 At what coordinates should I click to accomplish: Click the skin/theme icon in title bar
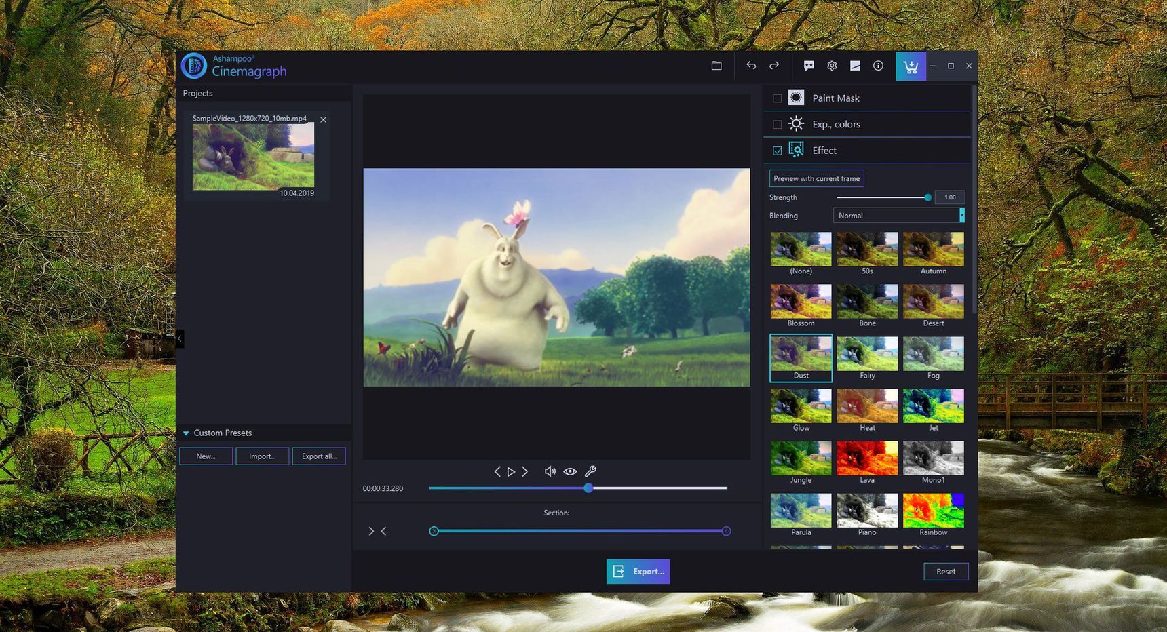tap(855, 66)
